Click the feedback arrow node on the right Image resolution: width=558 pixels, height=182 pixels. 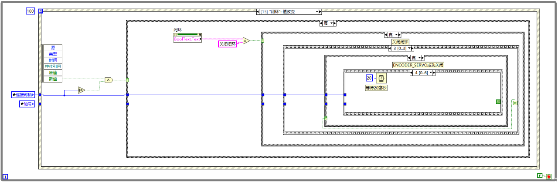tap(515, 103)
